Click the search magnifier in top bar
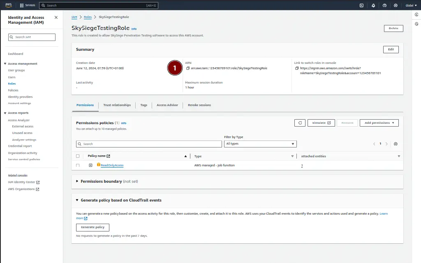 (x=43, y=5)
